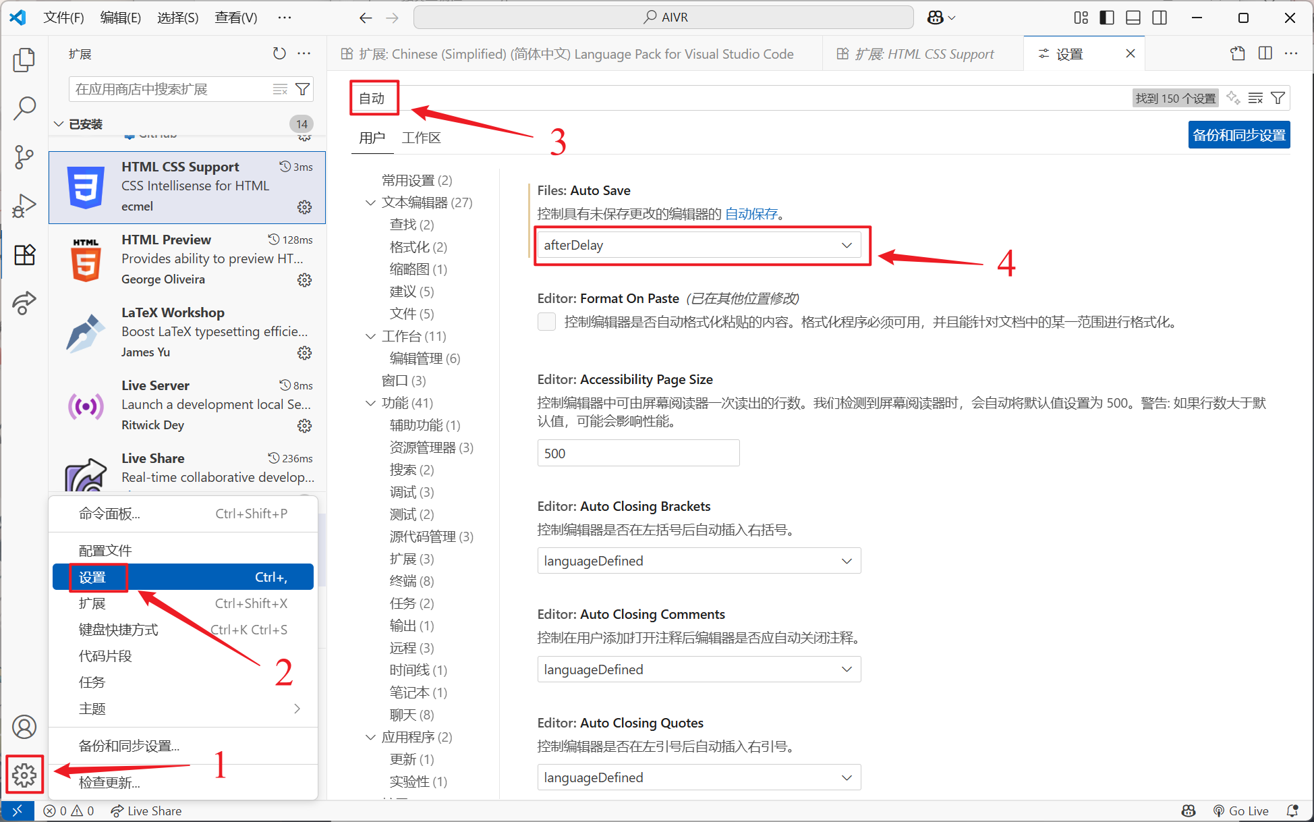
Task: Go back with the navigation arrow
Action: 366,18
